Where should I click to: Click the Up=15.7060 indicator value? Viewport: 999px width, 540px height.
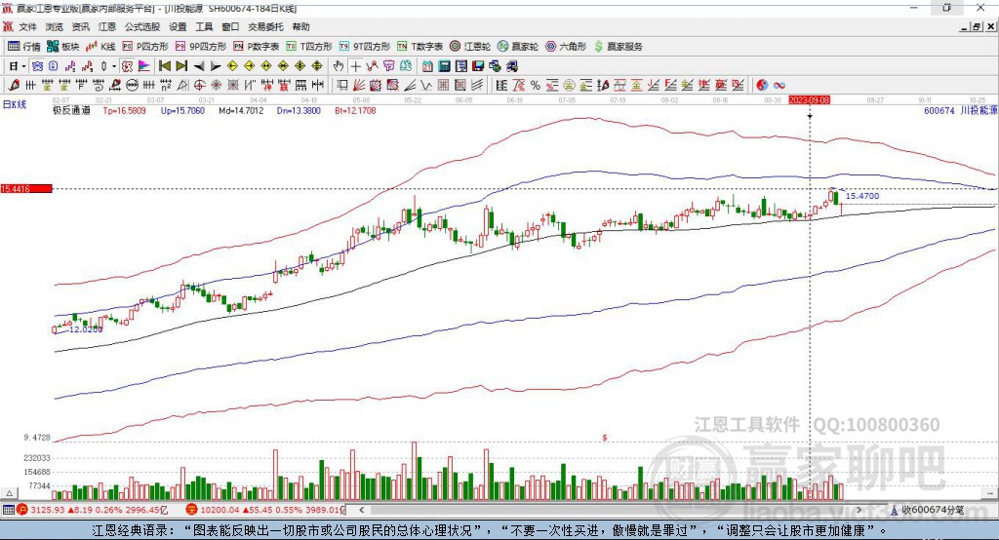182,110
